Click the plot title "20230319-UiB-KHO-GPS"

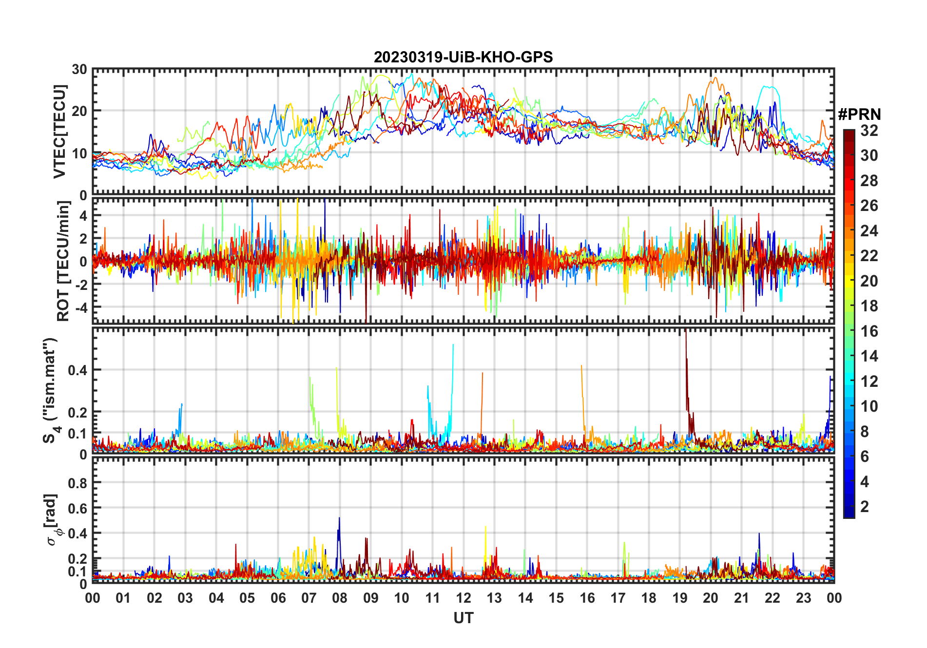[x=463, y=57]
